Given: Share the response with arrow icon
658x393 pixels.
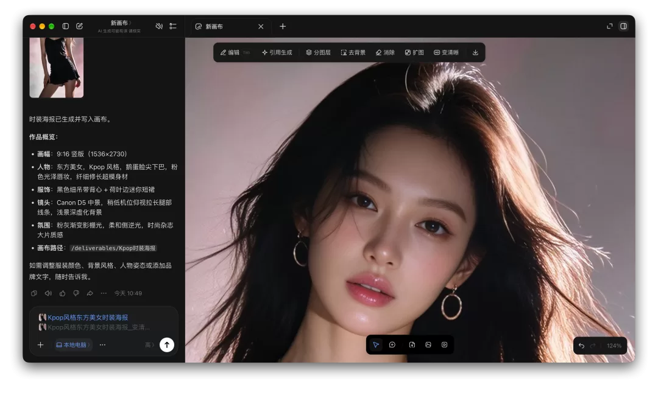Looking at the screenshot, I should [x=90, y=293].
